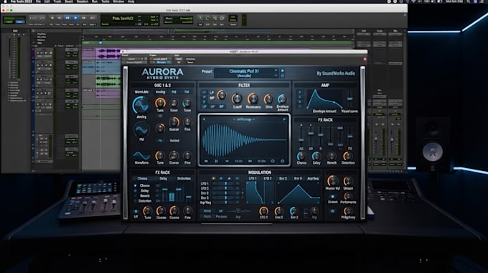Enable Delay effect toggle in FX Rack list

pos(135,190)
